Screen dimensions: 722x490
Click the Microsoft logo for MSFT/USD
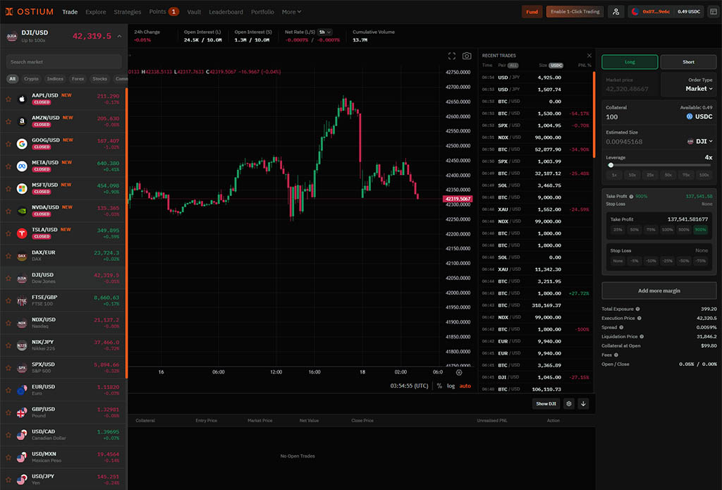22,188
